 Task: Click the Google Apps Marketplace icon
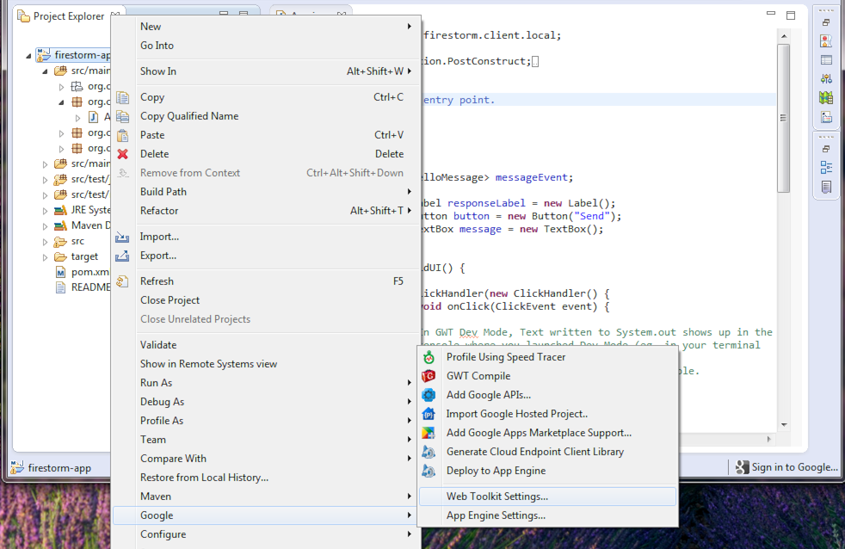(x=429, y=433)
